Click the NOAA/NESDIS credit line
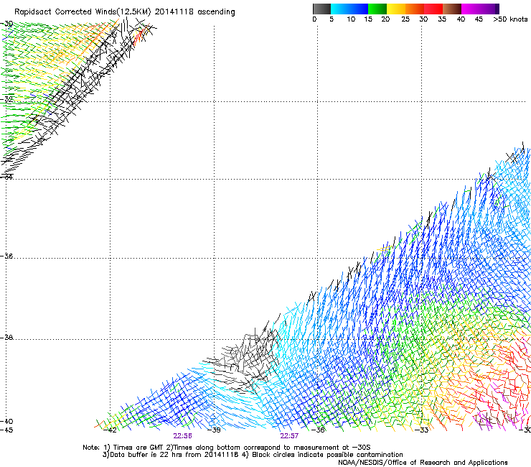The height and width of the screenshot is (467, 531). [423, 463]
